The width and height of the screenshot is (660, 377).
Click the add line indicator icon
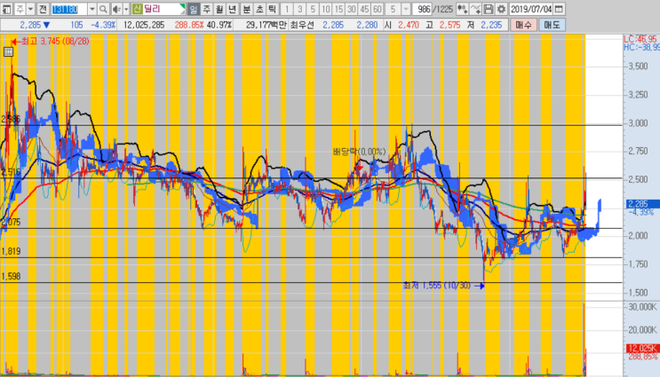click(x=475, y=9)
